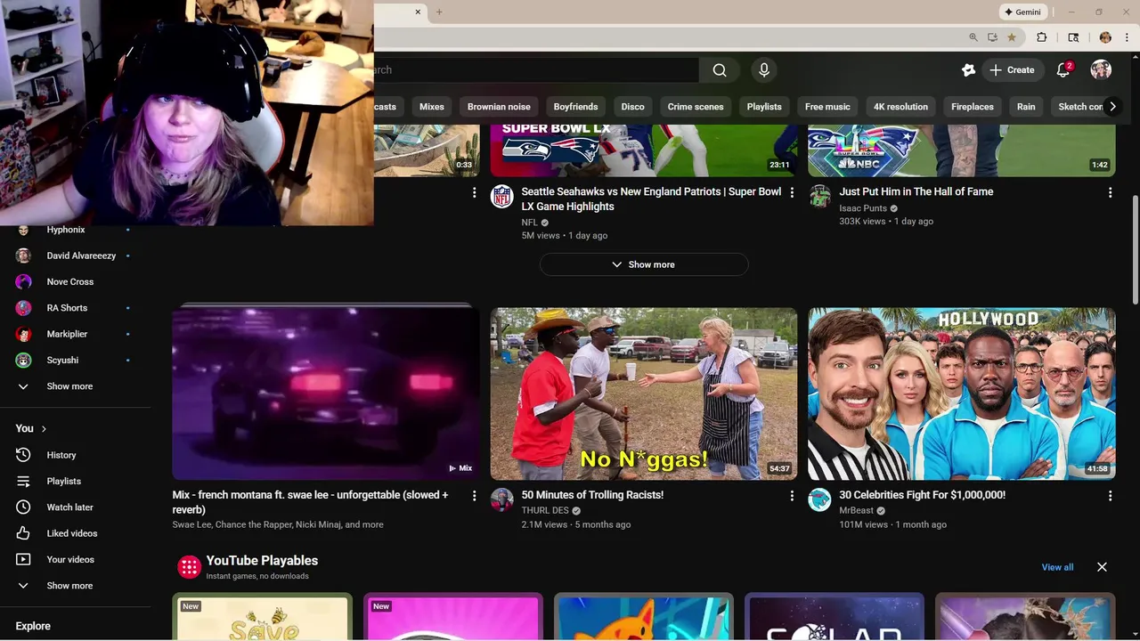This screenshot has height=641, width=1140.
Task: Open the You section chevron
Action: coord(44,428)
